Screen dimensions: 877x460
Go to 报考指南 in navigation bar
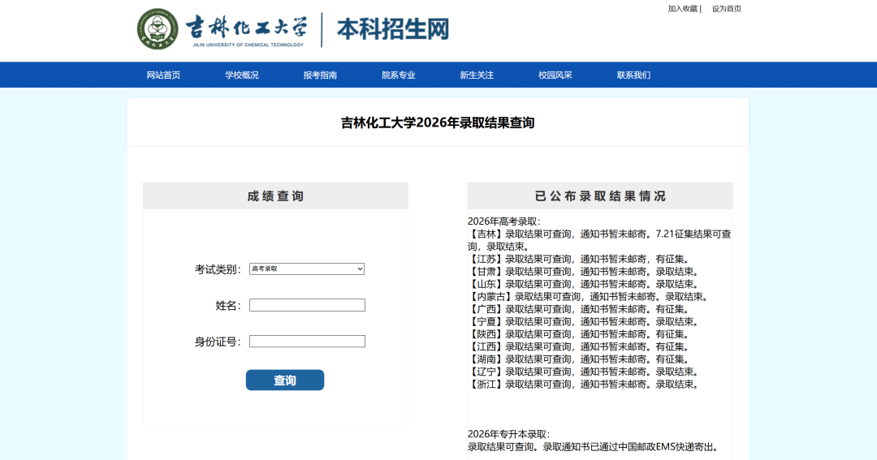(320, 75)
